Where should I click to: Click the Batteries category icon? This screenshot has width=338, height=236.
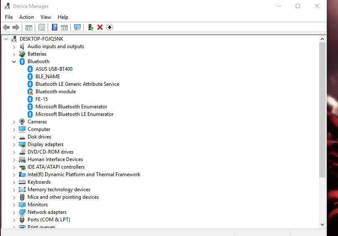[22, 54]
